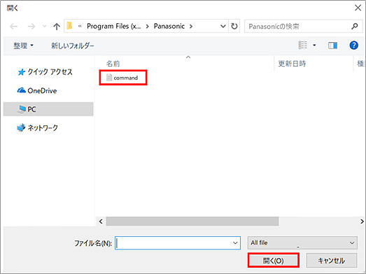Open the 整理 organize menu
This screenshot has width=366, height=274.
23,46
